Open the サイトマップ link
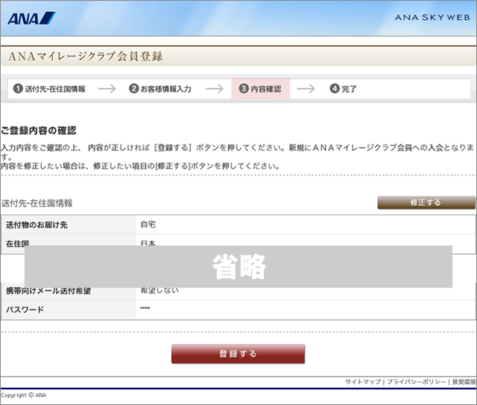Viewport: 477px width, 405px height. (x=363, y=382)
